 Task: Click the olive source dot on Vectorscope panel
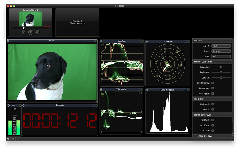[188, 41]
